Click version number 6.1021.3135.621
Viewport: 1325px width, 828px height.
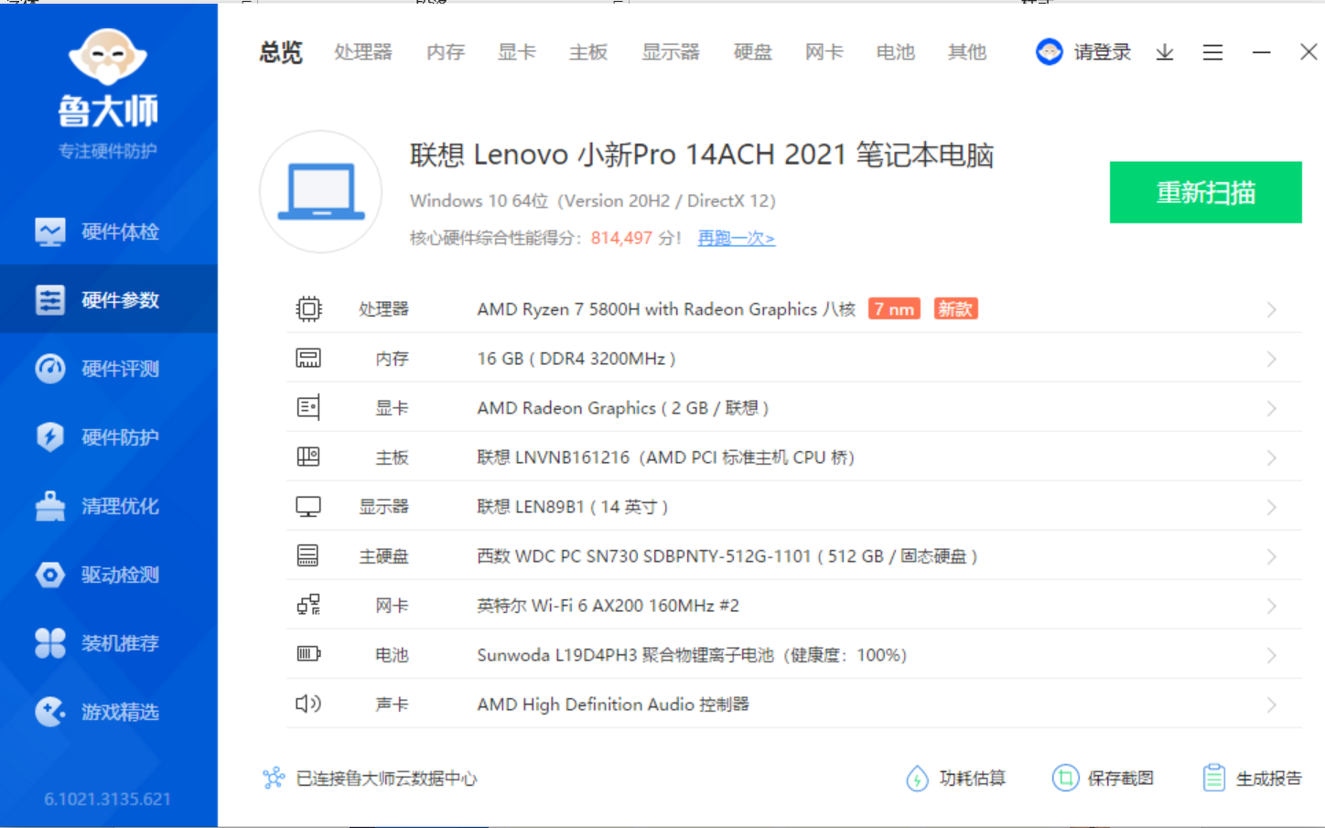pos(108,799)
